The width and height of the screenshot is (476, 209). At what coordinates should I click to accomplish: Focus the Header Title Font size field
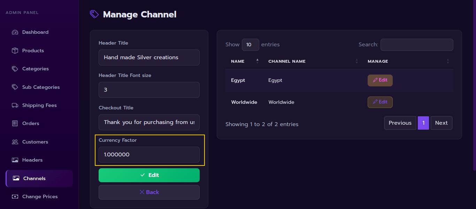coord(149,90)
